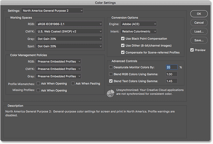Expand the Spot working space dropdown
The image size is (213, 144).
(69, 46)
